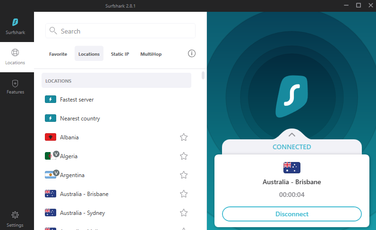Screen dimensions: 376x230
Task: Open the Features shield section
Action: click(15, 87)
